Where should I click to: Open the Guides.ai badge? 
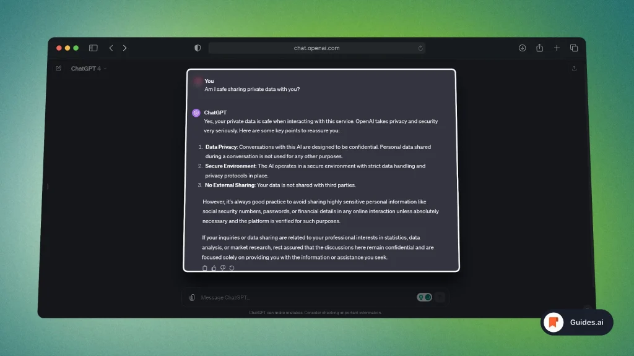(576, 322)
